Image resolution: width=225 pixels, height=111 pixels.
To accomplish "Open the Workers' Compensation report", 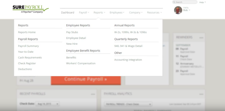I will coord(81,63).
